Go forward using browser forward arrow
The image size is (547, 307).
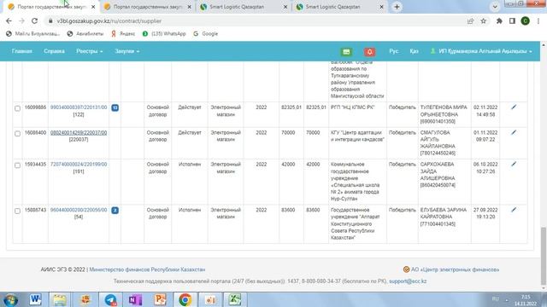pyautogui.click(x=21, y=20)
